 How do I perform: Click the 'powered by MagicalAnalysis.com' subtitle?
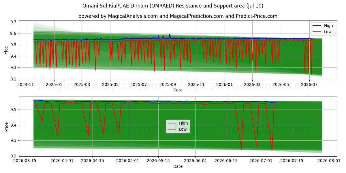coord(178,16)
